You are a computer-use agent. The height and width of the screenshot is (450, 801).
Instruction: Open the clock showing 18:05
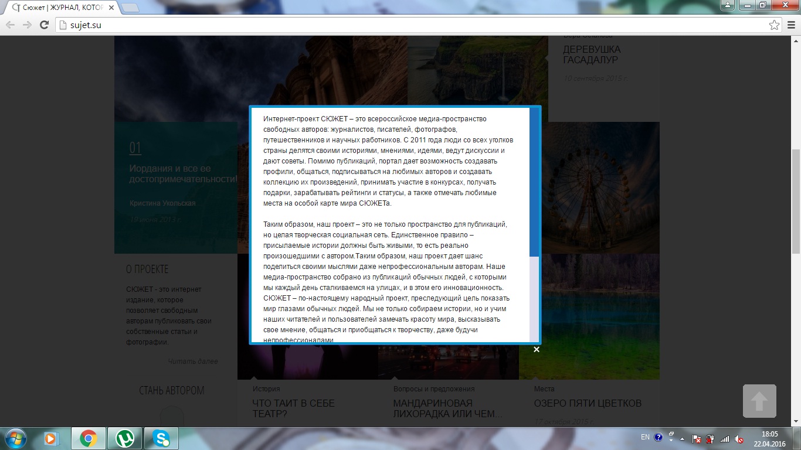(770, 438)
